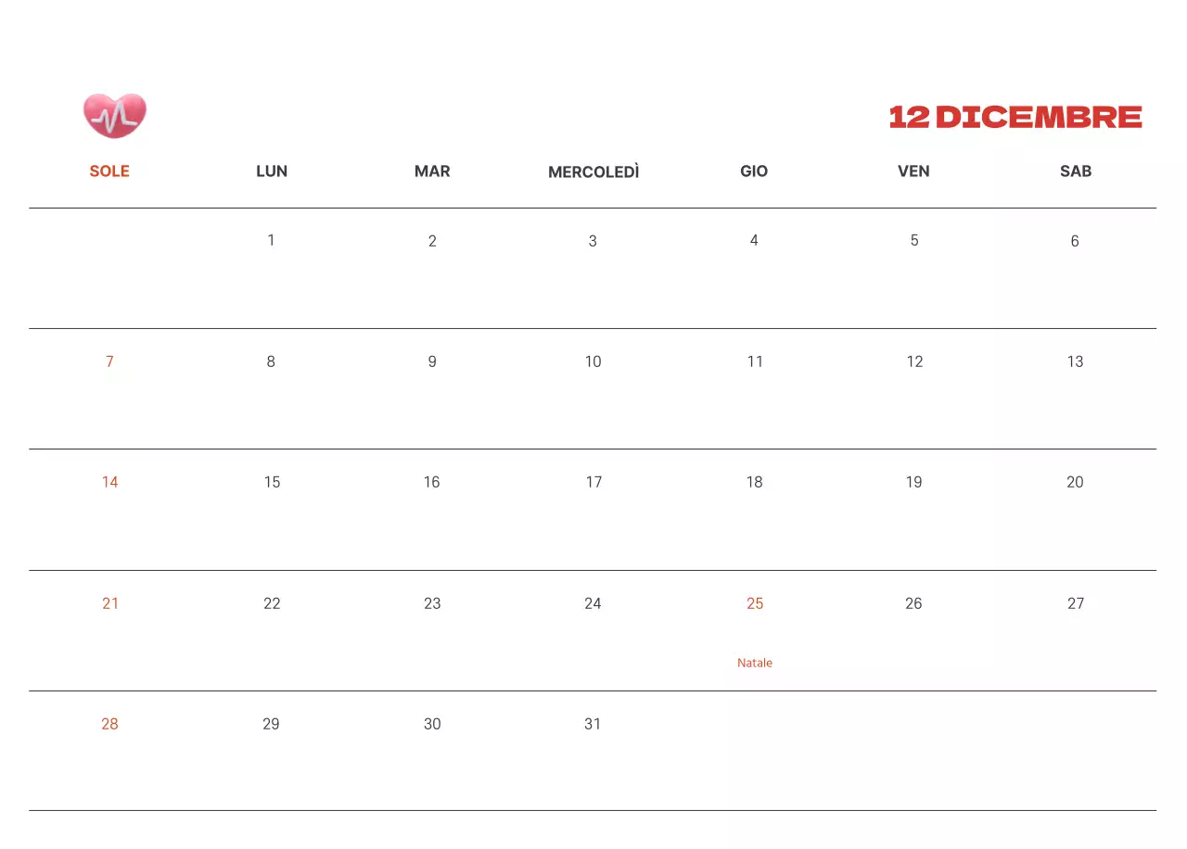Click the red date 28
Viewport: 1187px width, 849px height.
pos(109,724)
